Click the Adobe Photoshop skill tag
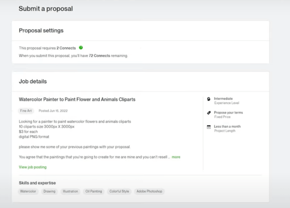The width and height of the screenshot is (290, 208). point(149,192)
